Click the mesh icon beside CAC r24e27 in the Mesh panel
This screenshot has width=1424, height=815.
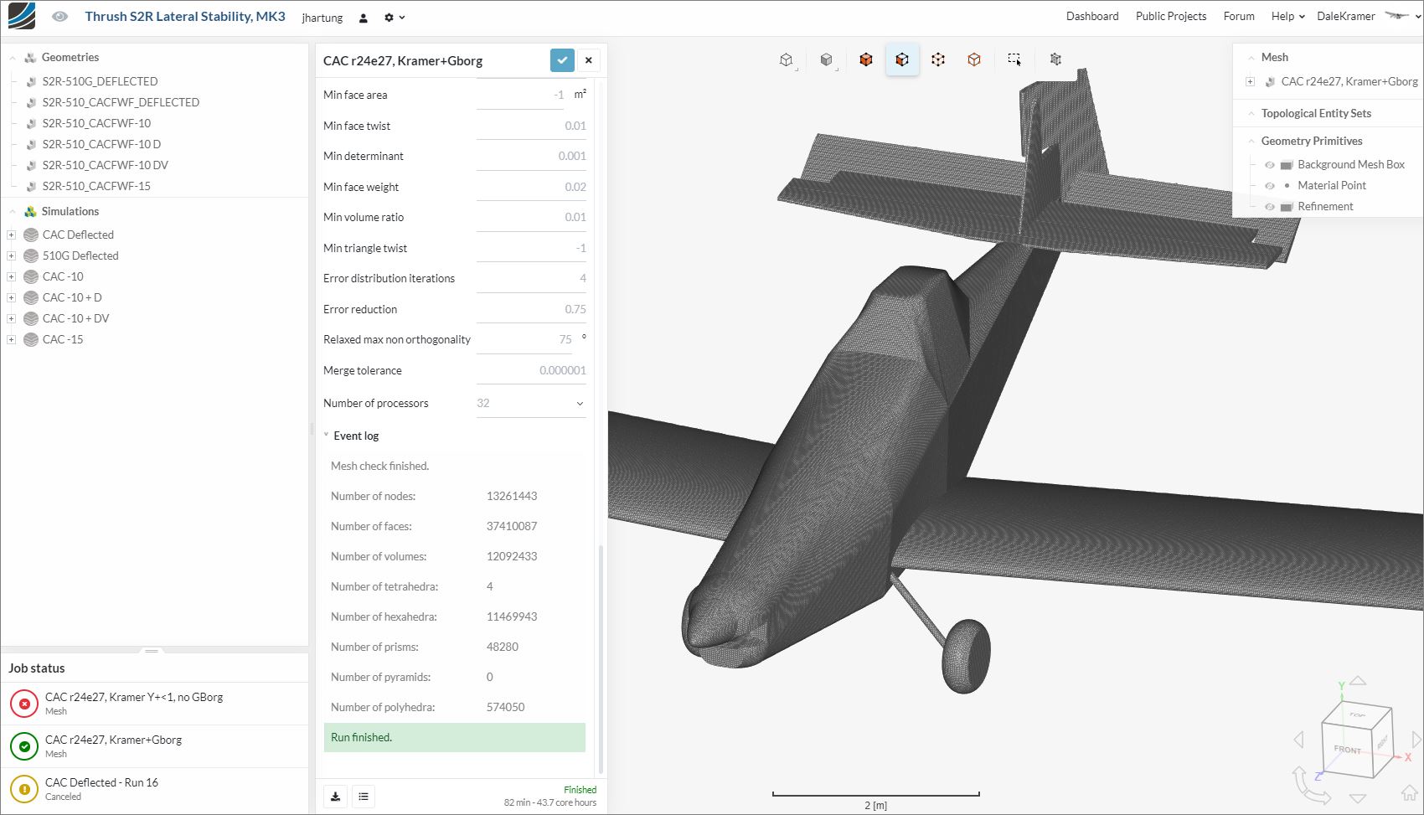pyautogui.click(x=1270, y=82)
